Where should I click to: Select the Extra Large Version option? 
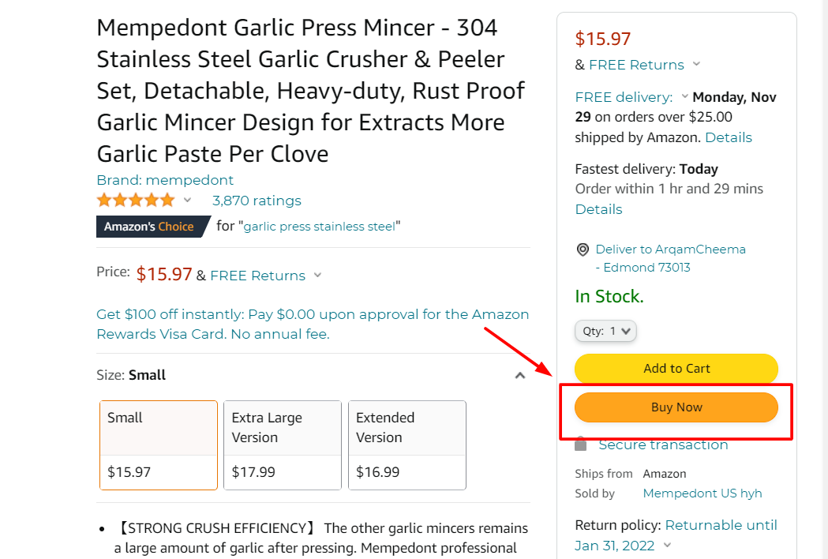click(x=283, y=445)
